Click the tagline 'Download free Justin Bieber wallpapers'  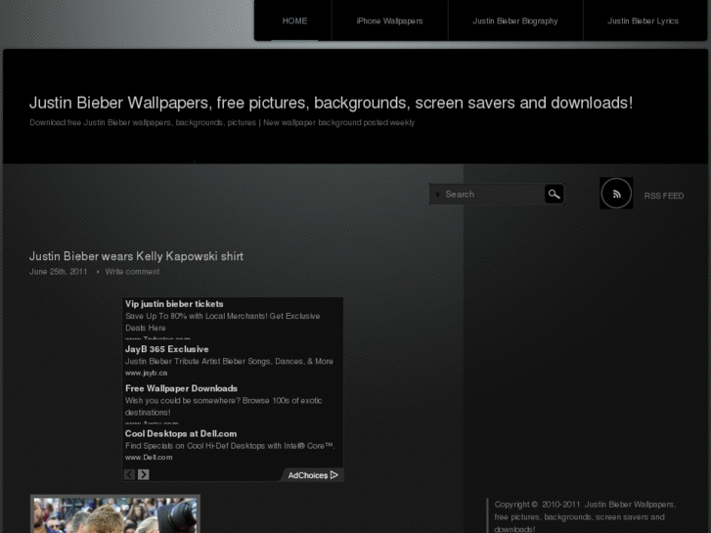pos(222,122)
